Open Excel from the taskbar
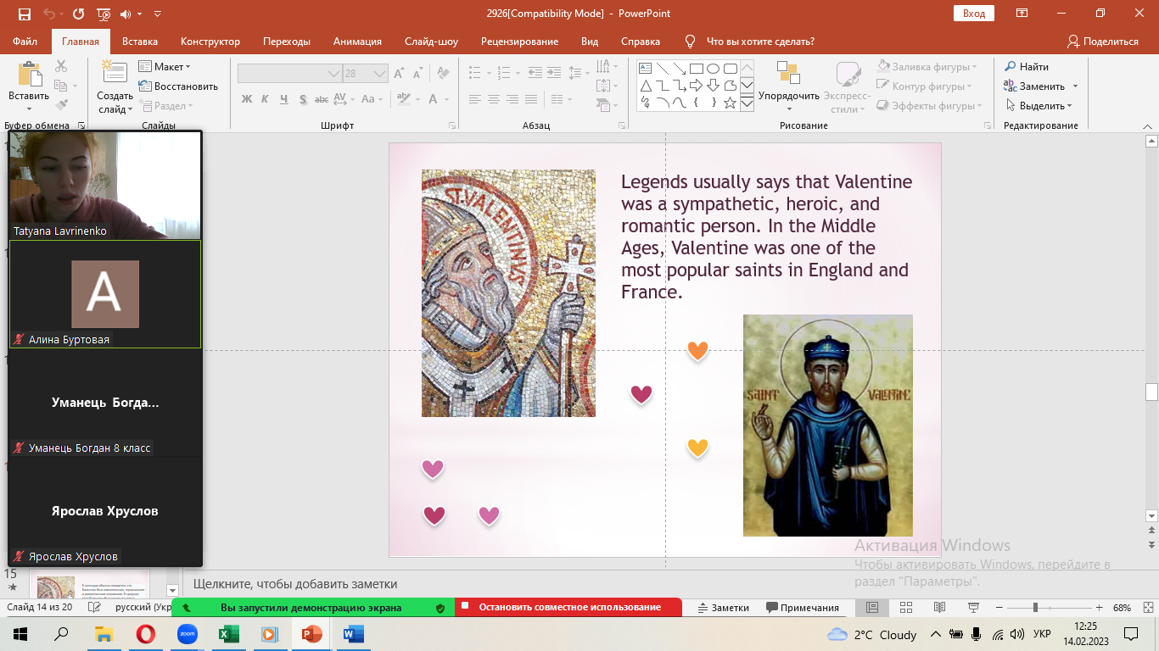The height and width of the screenshot is (651, 1159). (228, 634)
